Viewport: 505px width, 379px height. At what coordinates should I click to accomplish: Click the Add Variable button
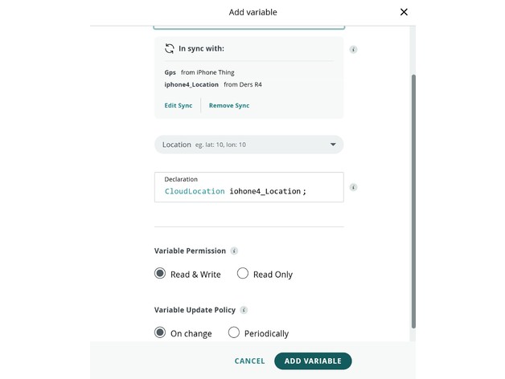313,361
